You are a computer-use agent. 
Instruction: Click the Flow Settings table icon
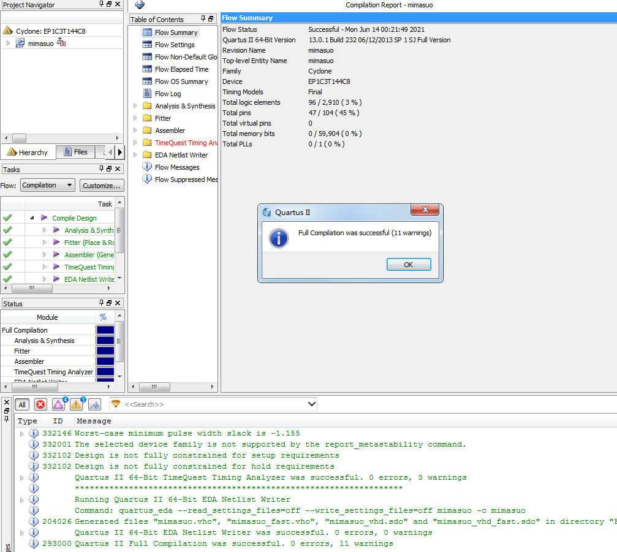point(147,45)
